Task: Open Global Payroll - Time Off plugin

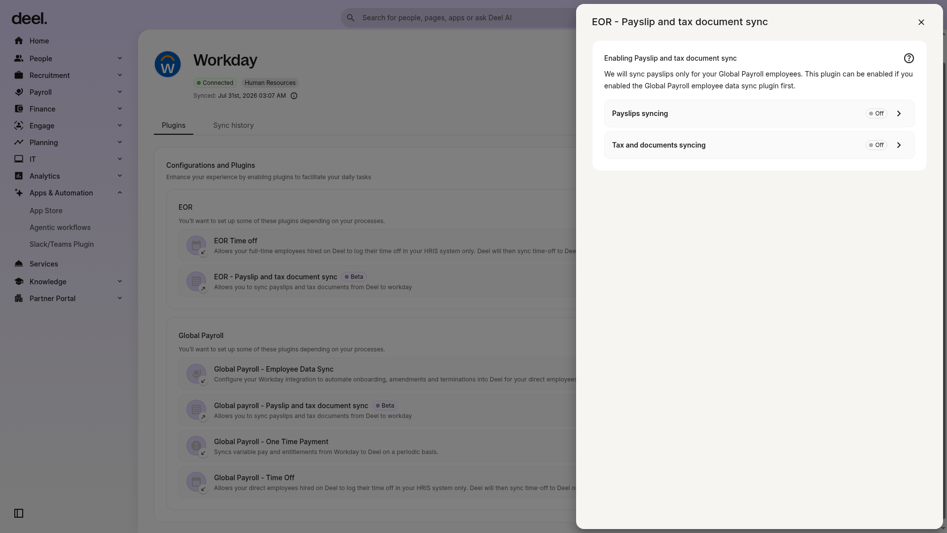Action: 377,482
